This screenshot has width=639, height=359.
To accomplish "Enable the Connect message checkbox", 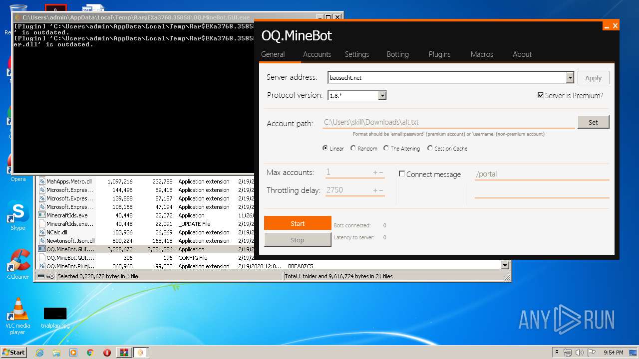I will [402, 174].
